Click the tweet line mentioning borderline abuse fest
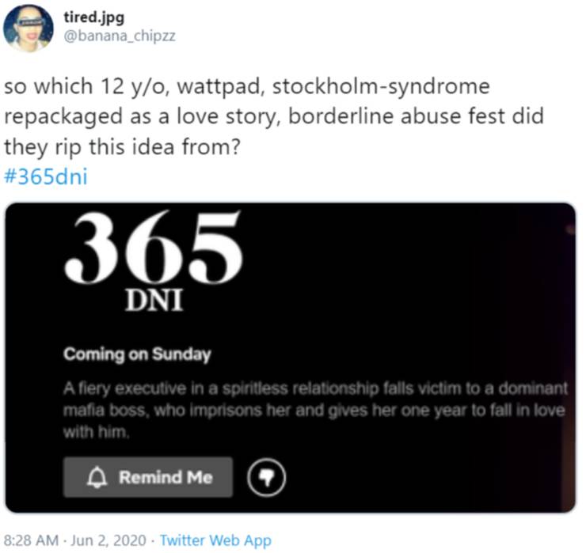Image resolution: width=586 pixels, height=553 pixels. point(273,116)
